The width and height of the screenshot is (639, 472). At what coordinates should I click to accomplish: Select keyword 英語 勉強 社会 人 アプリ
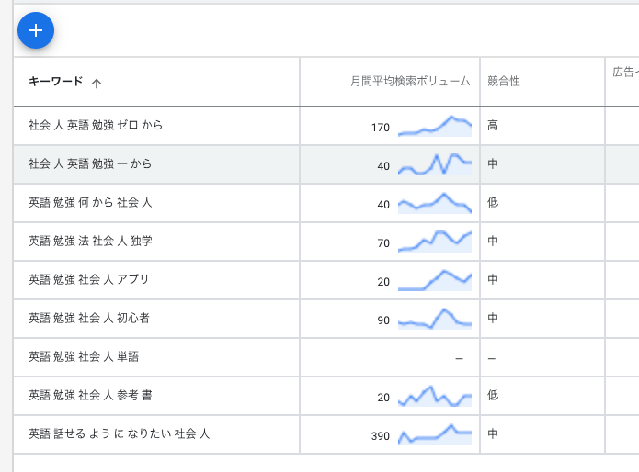(x=88, y=279)
